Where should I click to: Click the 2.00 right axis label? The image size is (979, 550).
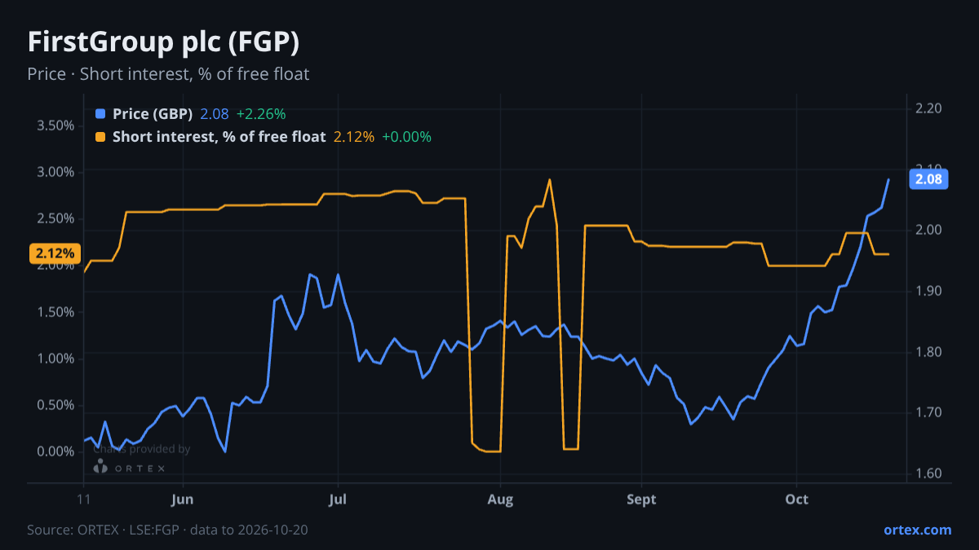point(929,230)
